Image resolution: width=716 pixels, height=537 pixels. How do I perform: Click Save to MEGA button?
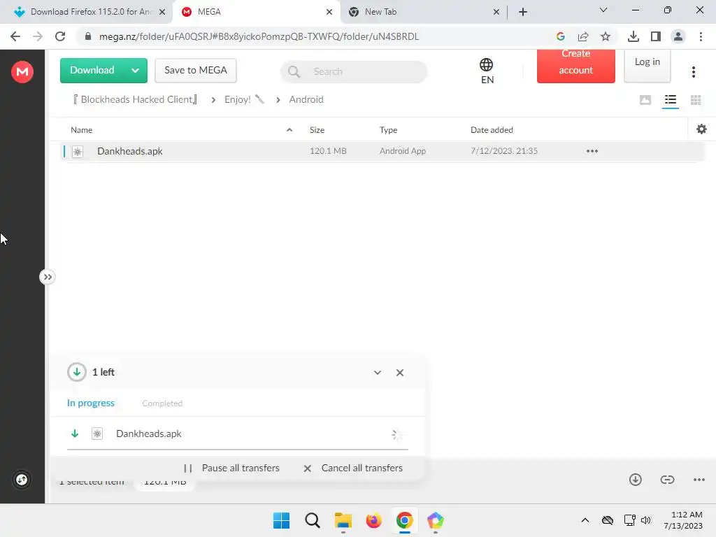(196, 71)
